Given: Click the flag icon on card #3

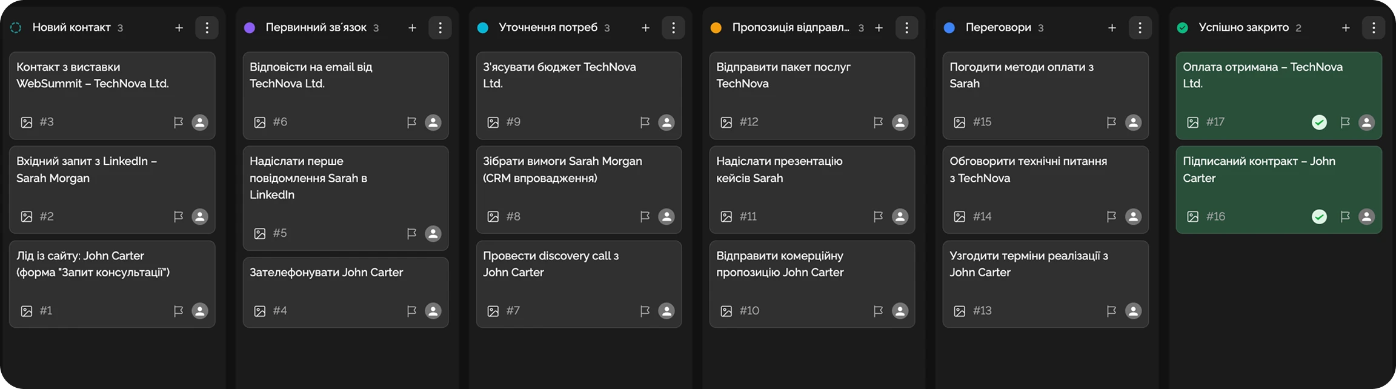Looking at the screenshot, I should tap(178, 122).
